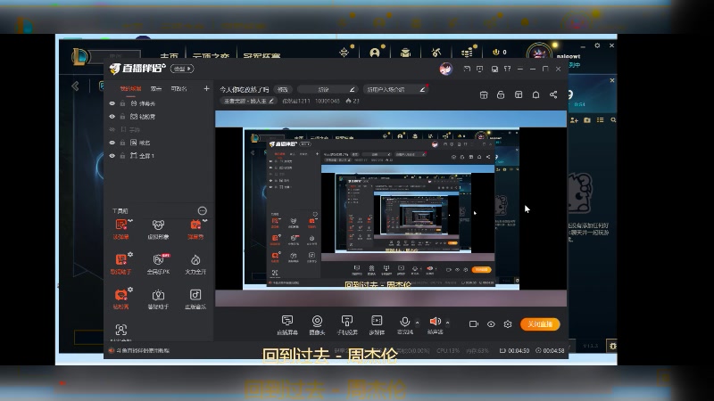714x401 pixels.
Task: Add the mobile screen-cast source
Action: (x=347, y=324)
